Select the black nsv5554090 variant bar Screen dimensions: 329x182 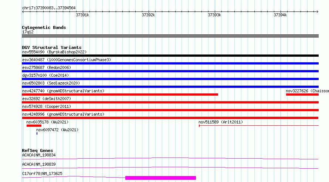click(x=170, y=56)
